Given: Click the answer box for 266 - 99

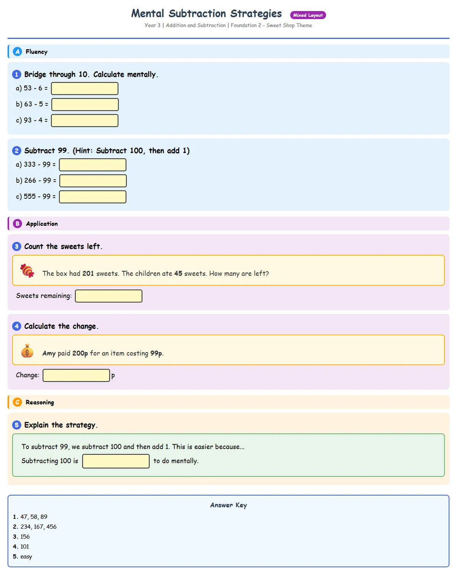Looking at the screenshot, I should [93, 181].
